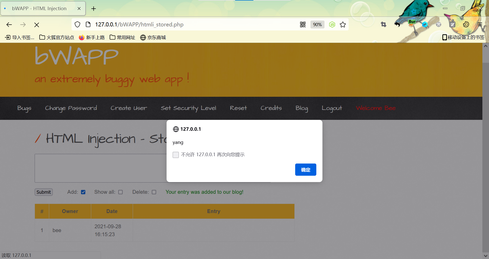Viewport: 489px width, 259px height.
Task: Click the Date column header
Action: [x=112, y=211]
